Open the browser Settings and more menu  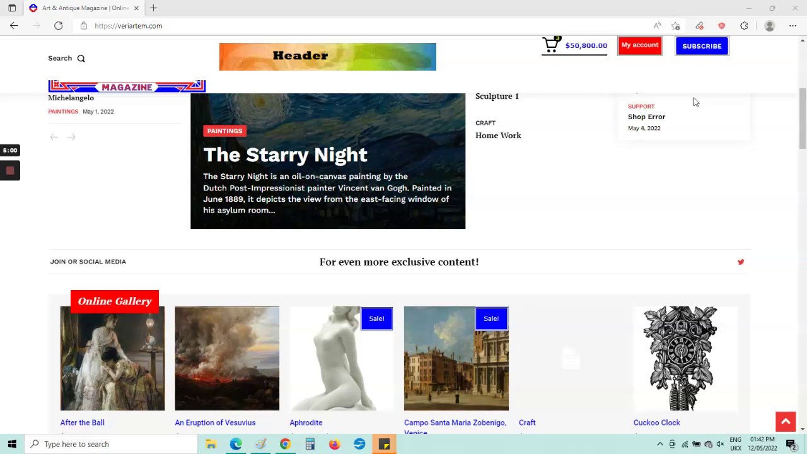pyautogui.click(x=792, y=26)
